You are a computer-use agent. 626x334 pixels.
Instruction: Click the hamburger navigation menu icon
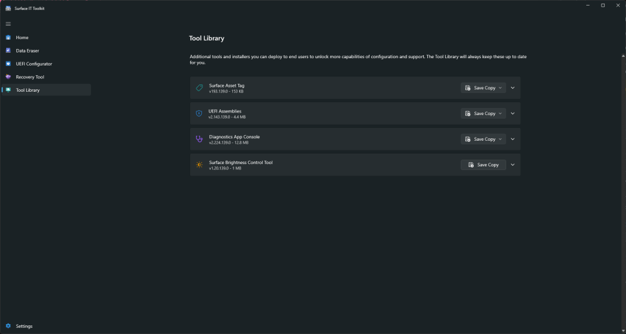8,24
